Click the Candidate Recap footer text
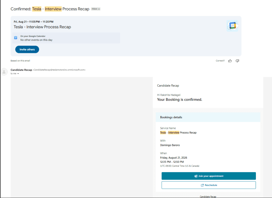The height and width of the screenshot is (198, 272). coord(208,197)
